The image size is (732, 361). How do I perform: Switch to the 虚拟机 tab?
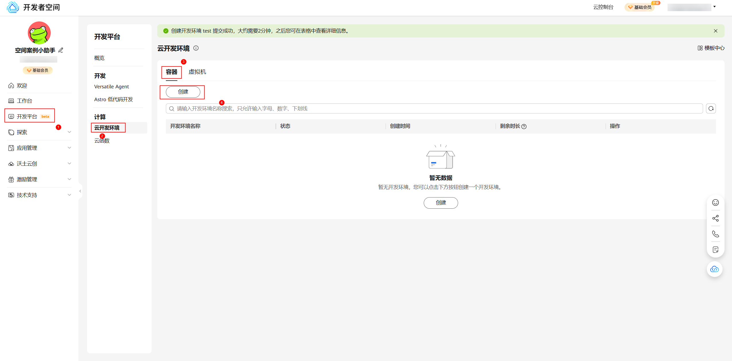coord(197,72)
